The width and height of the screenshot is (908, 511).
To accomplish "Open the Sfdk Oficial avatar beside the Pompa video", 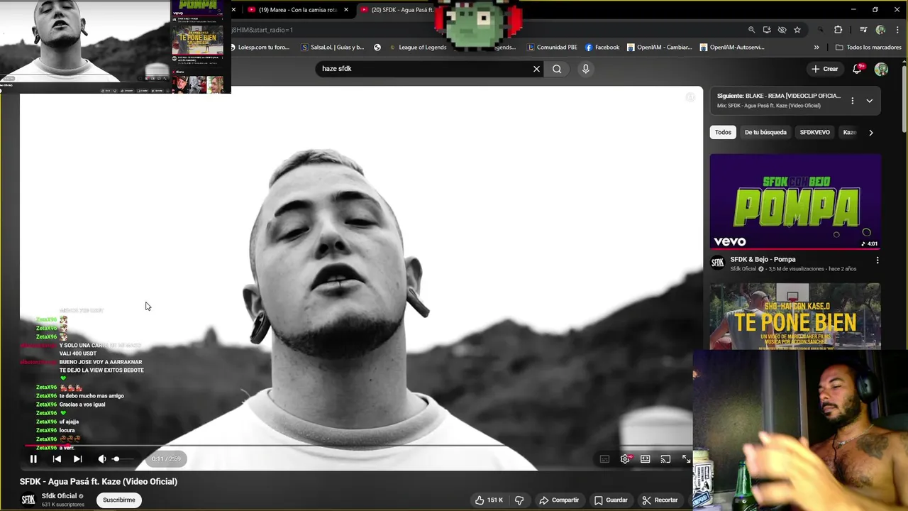I will point(718,263).
